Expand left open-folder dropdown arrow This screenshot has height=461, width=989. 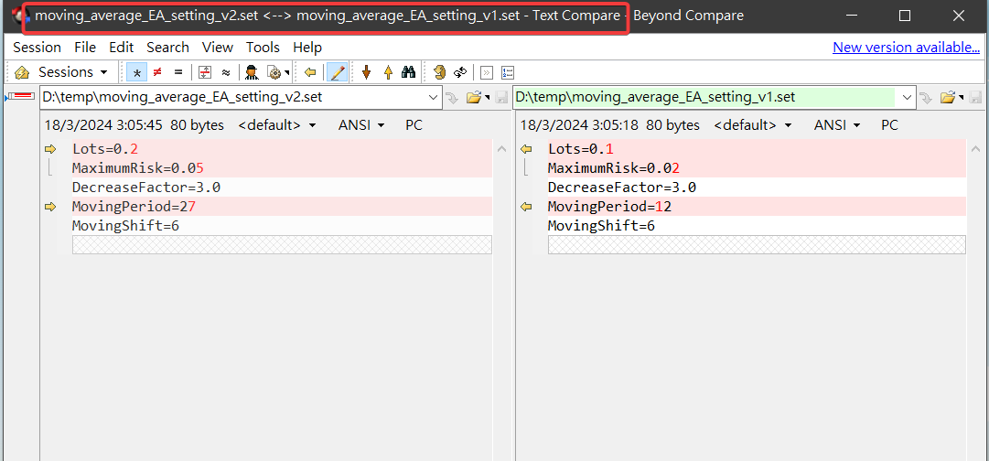click(x=486, y=97)
